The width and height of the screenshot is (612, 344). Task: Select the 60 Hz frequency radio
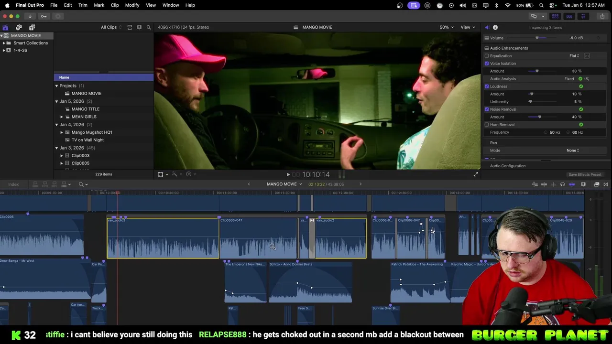tap(568, 132)
